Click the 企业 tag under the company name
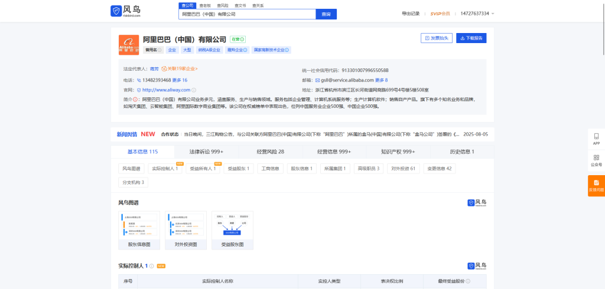The height and width of the screenshot is (289, 605). (x=172, y=50)
